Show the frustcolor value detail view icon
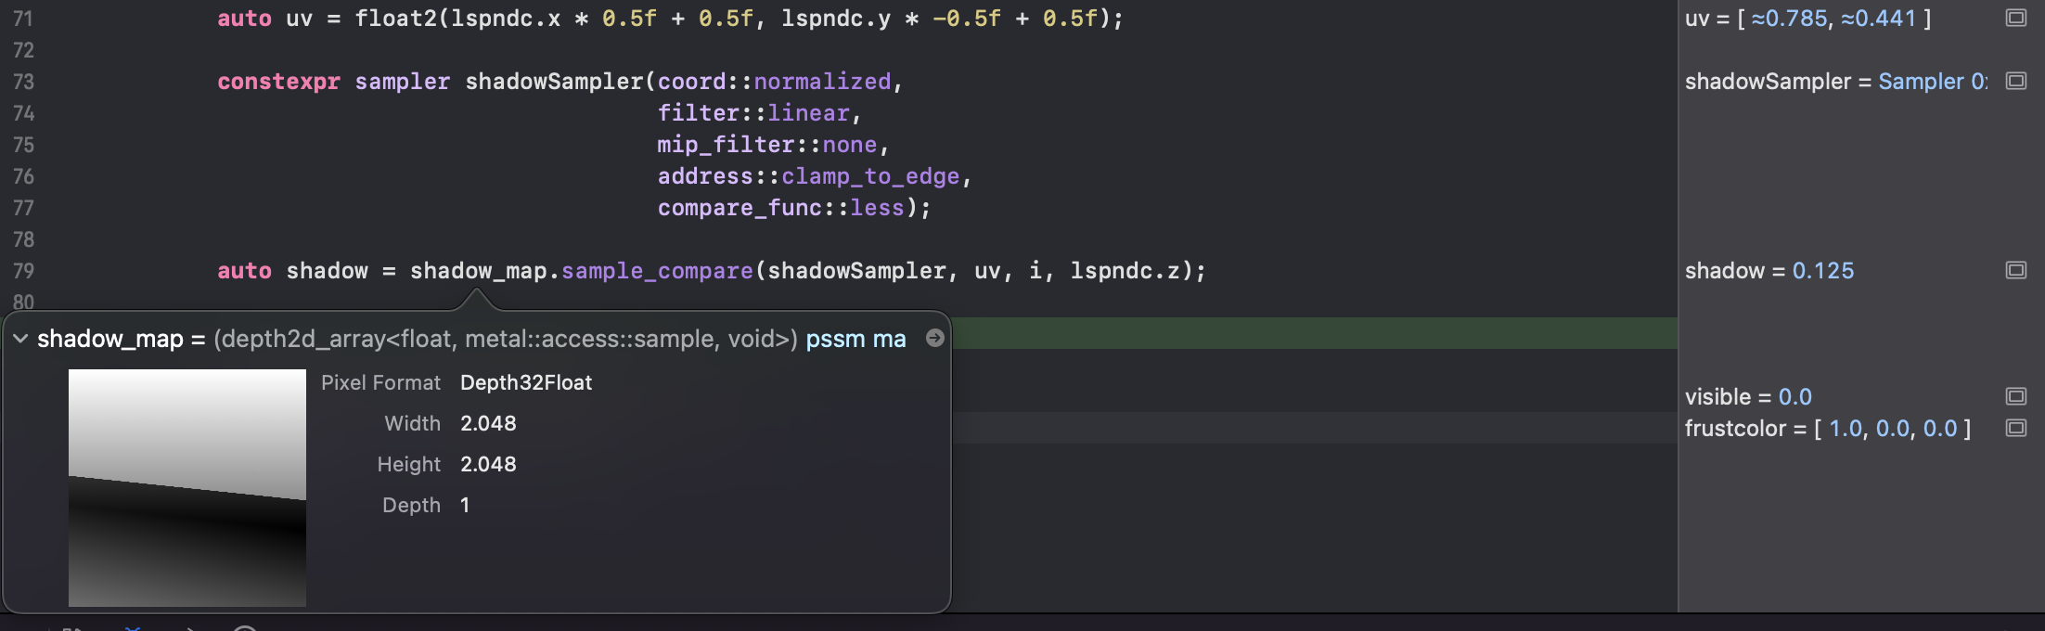 2015,428
